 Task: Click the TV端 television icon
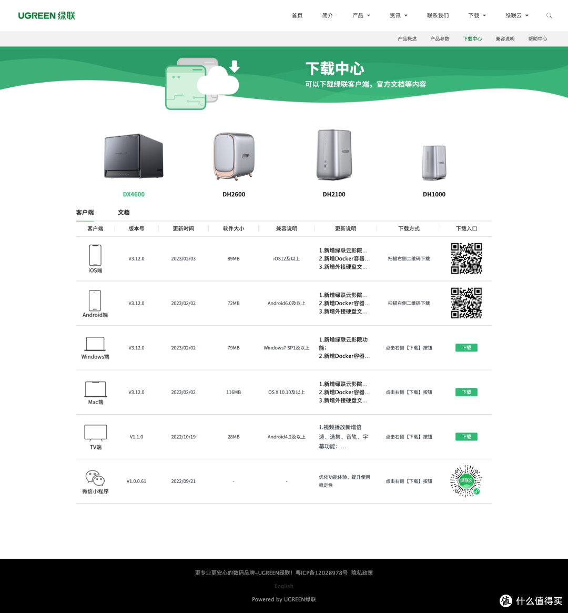click(95, 433)
